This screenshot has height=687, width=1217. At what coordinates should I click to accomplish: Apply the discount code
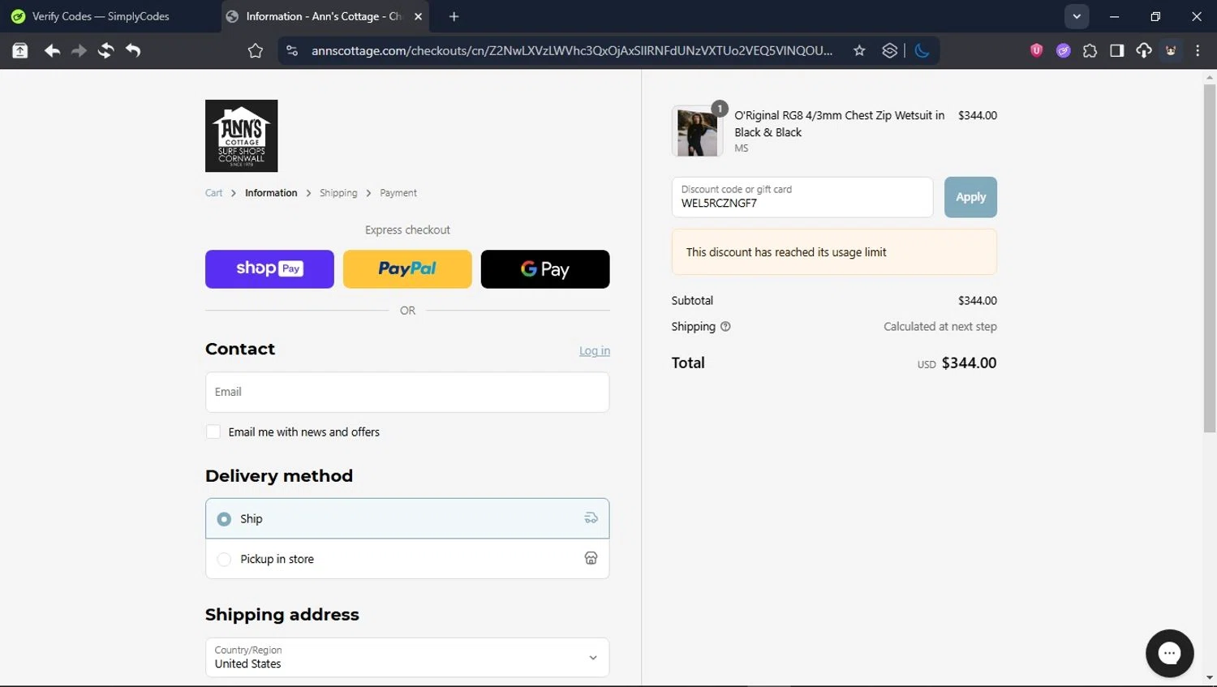coord(970,197)
